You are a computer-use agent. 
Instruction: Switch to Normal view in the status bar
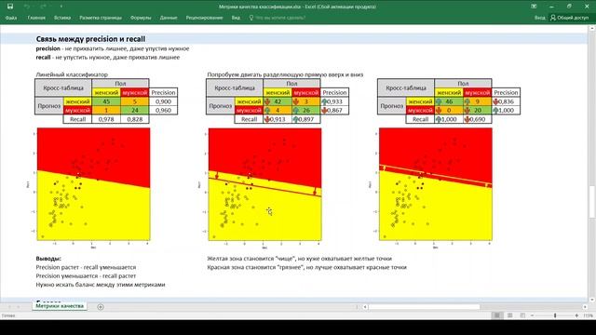coord(496,315)
